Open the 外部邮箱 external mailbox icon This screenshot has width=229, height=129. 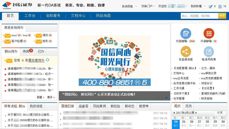click(x=209, y=34)
